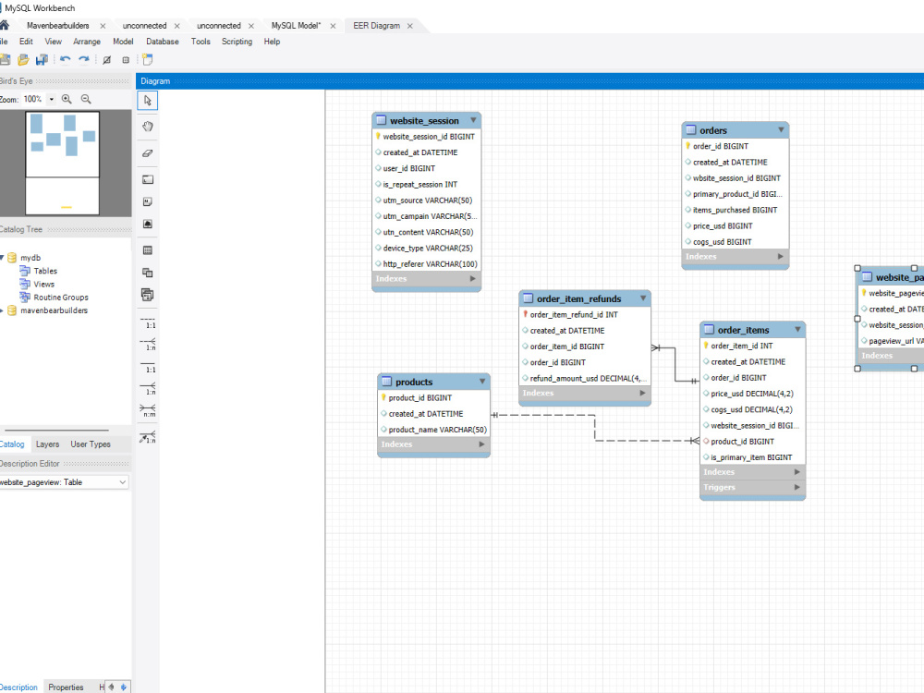Select the new layer tool
924x693 pixels.
[x=147, y=180]
